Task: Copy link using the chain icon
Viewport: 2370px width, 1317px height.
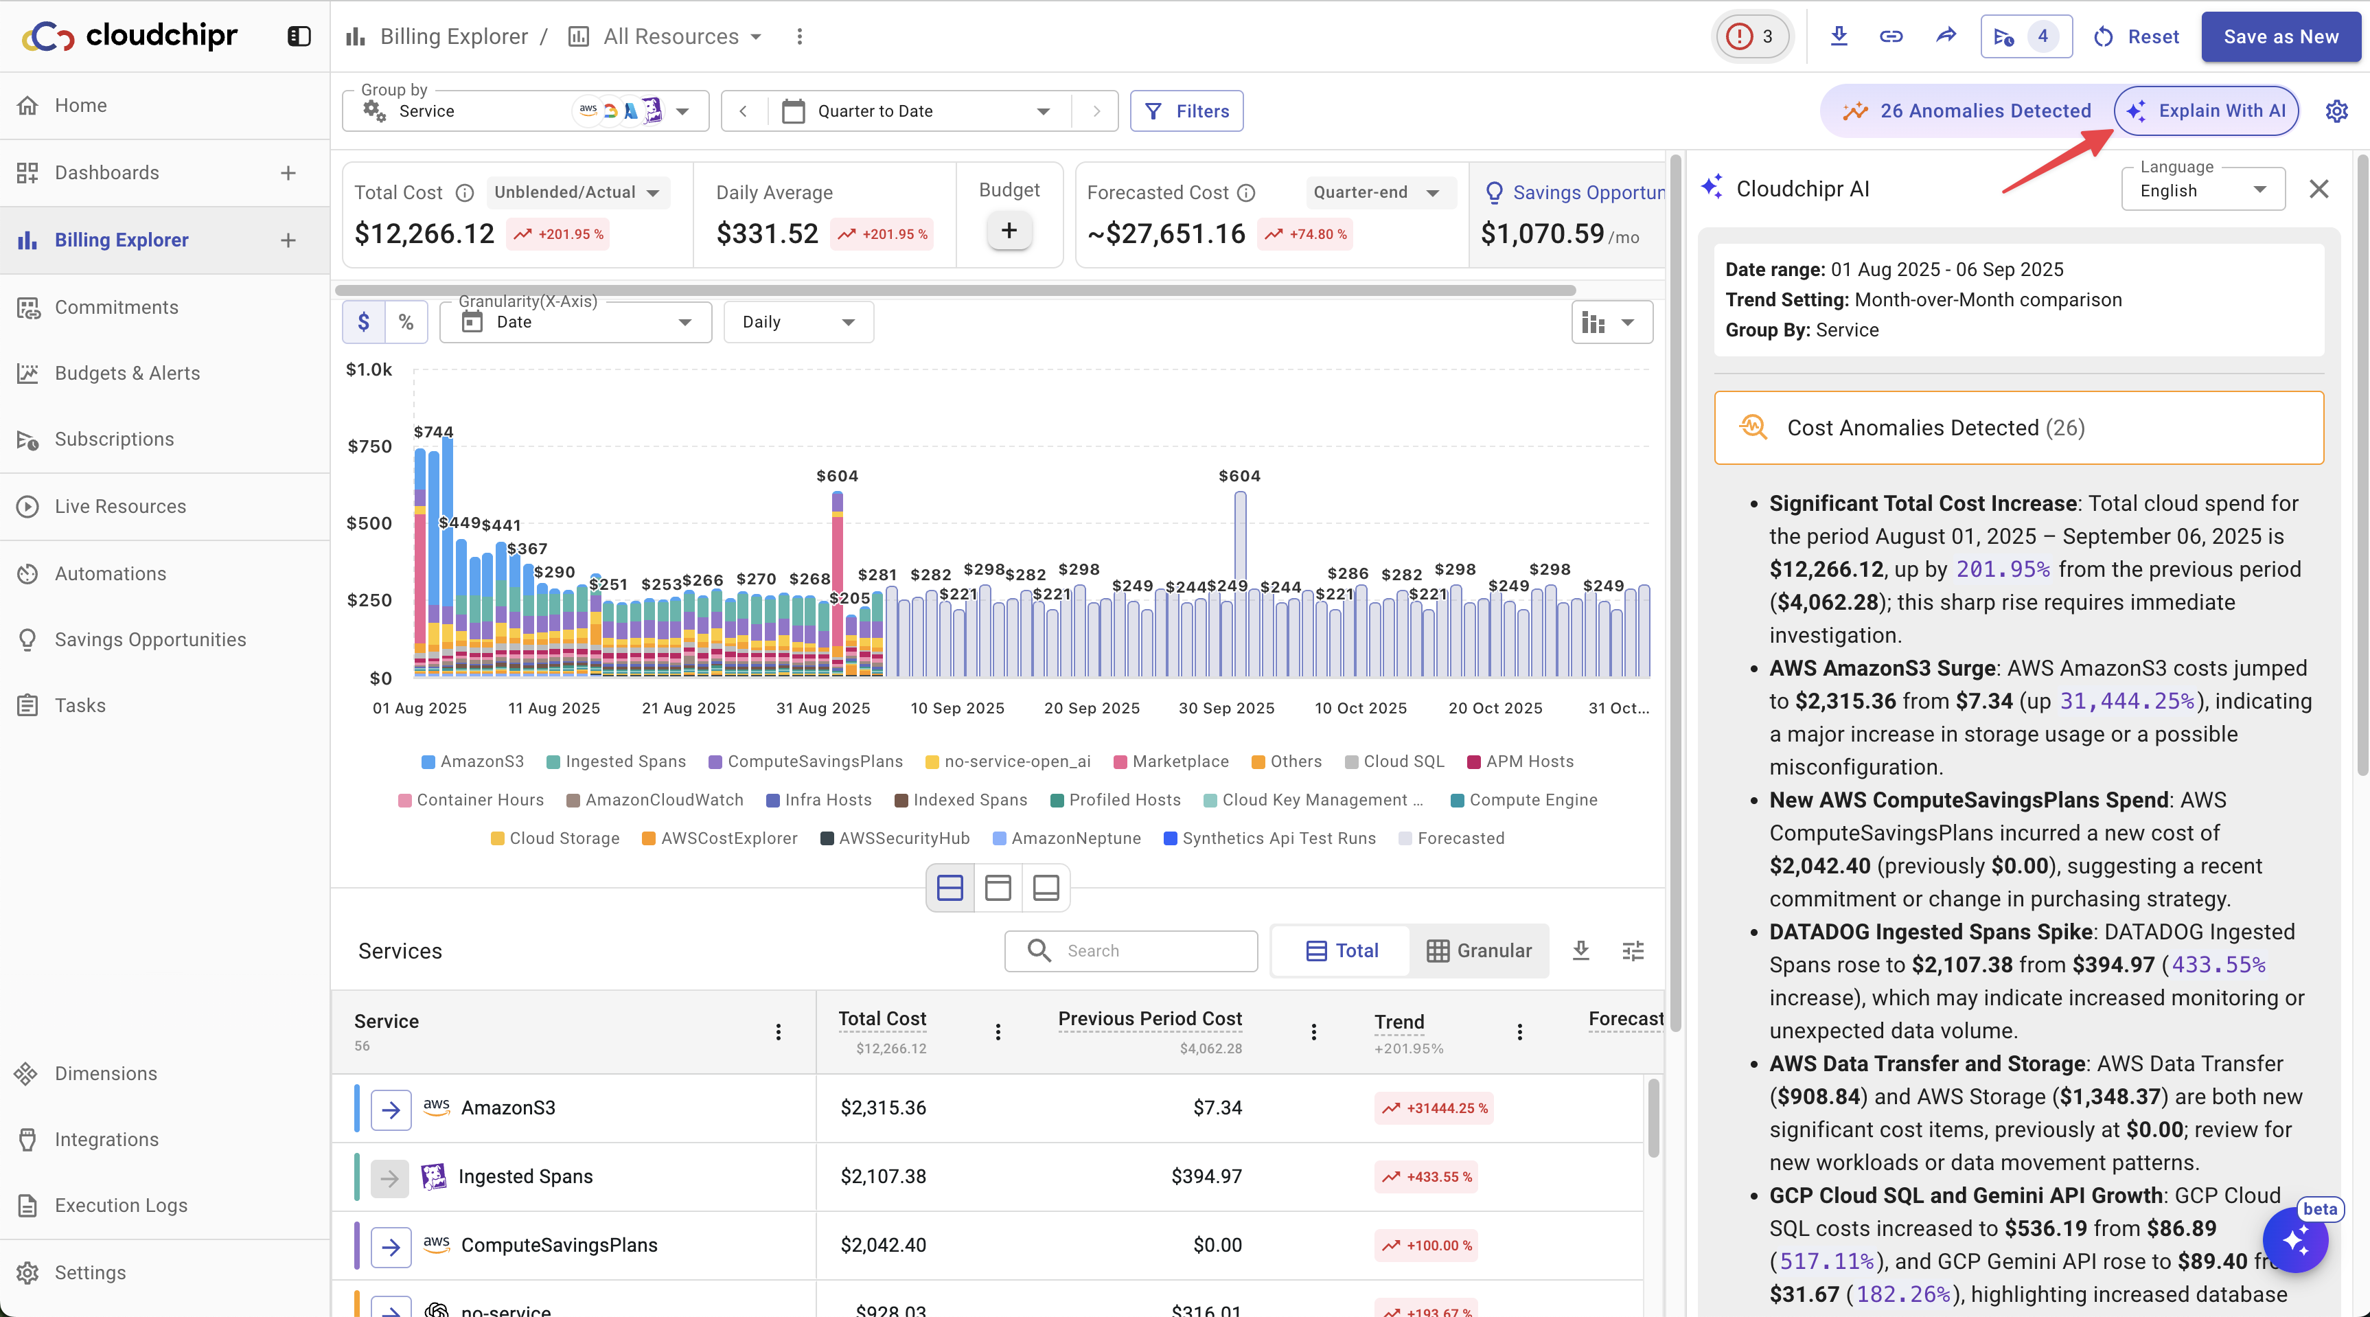Action: coord(1891,36)
